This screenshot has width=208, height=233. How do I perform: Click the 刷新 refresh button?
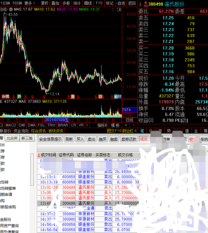coord(69,139)
